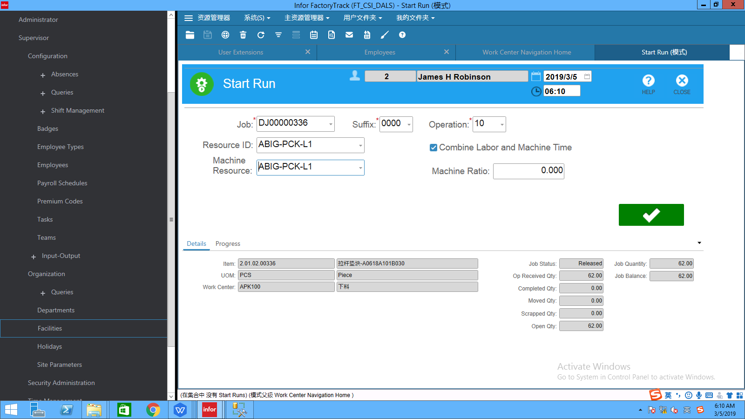Open File Explorer from the taskbar
Viewport: 745px width, 419px height.
94,410
